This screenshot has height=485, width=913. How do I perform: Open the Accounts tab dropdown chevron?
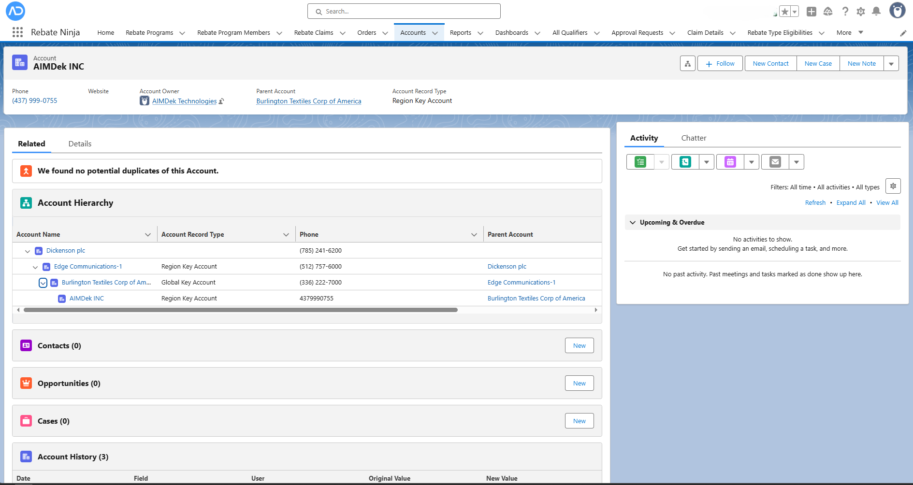point(435,33)
